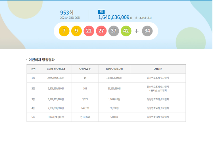The width and height of the screenshot is (213, 141).
Task: Click the winner count 14 cell
Action: coord(85,78)
